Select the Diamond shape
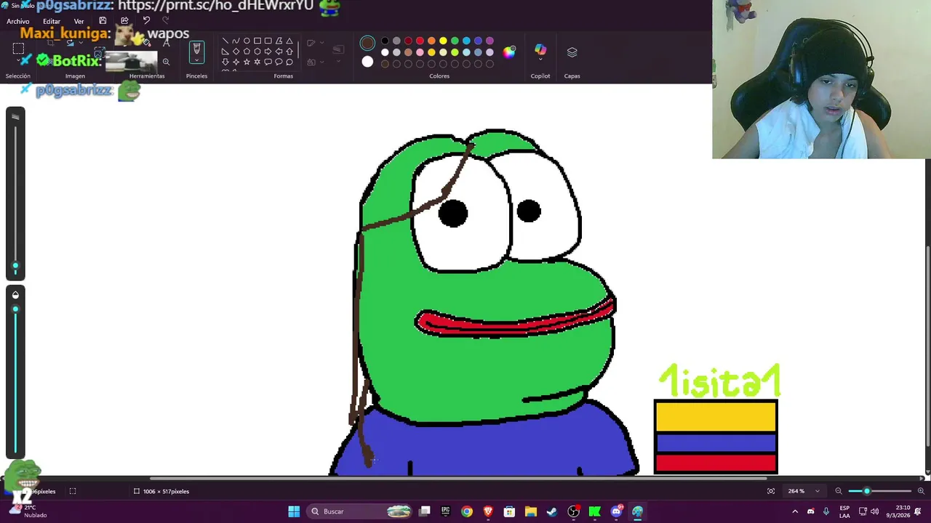 coord(236,52)
